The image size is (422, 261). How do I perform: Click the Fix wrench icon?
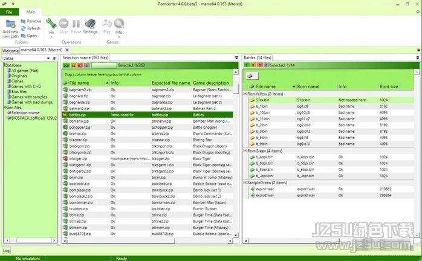pos(51,24)
